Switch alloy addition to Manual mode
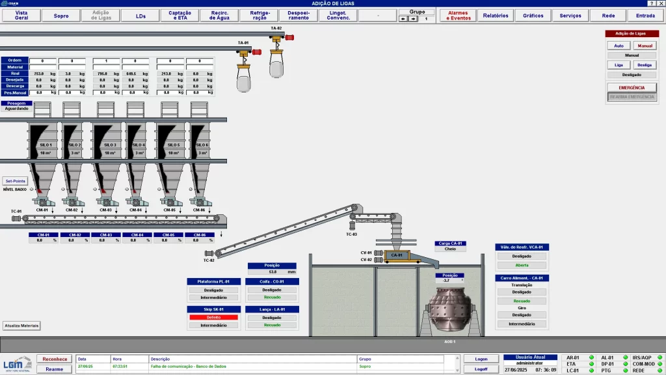Image resolution: width=666 pixels, height=375 pixels. [x=645, y=46]
